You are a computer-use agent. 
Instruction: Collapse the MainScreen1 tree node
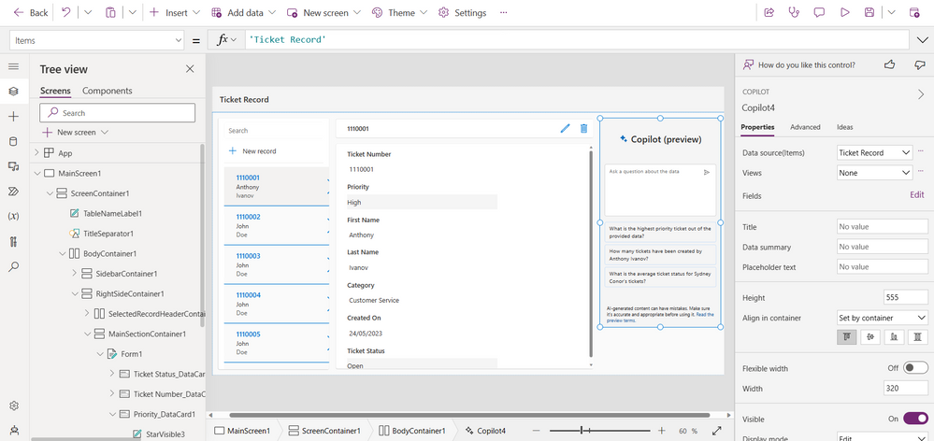pyautogui.click(x=36, y=173)
